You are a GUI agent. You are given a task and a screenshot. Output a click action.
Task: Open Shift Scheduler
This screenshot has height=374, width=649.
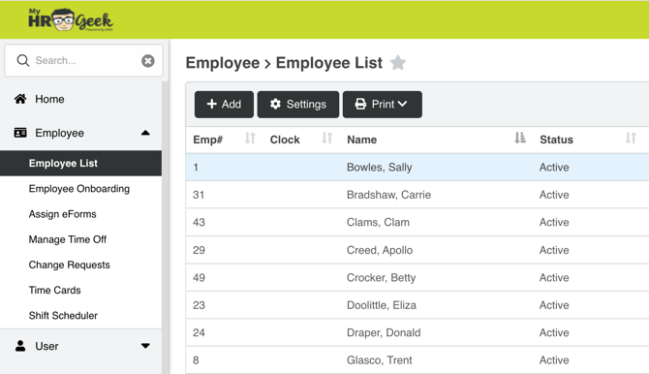pos(63,315)
